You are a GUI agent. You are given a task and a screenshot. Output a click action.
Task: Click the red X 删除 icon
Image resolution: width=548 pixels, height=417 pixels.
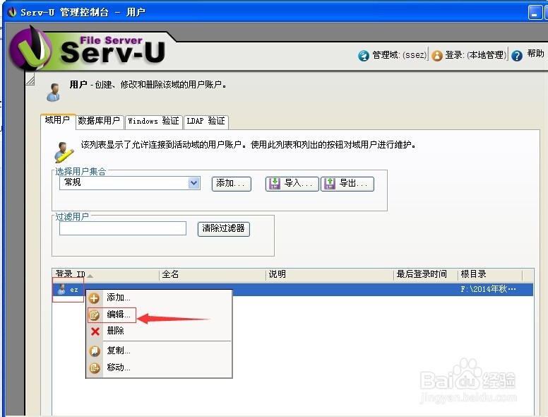(95, 331)
